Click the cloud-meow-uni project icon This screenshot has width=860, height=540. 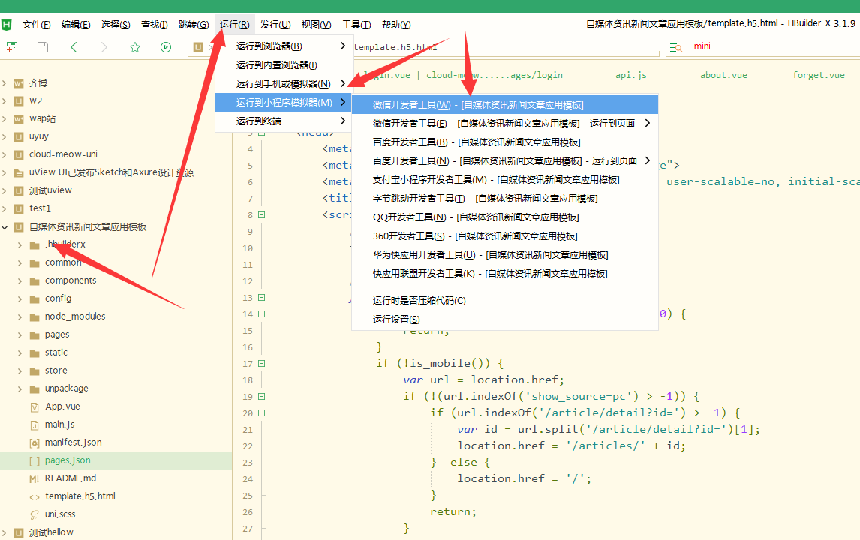point(19,154)
